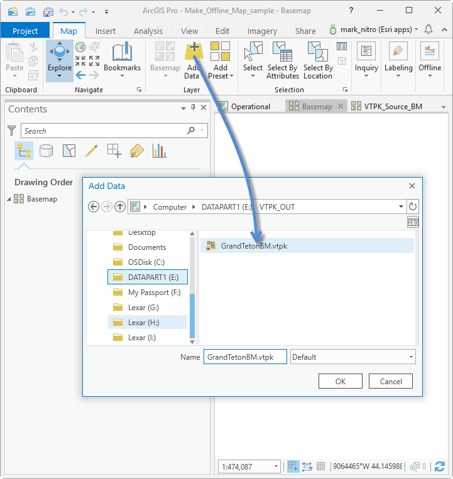Open the Contents pane options arrow
453x479 pixels.
[x=183, y=108]
